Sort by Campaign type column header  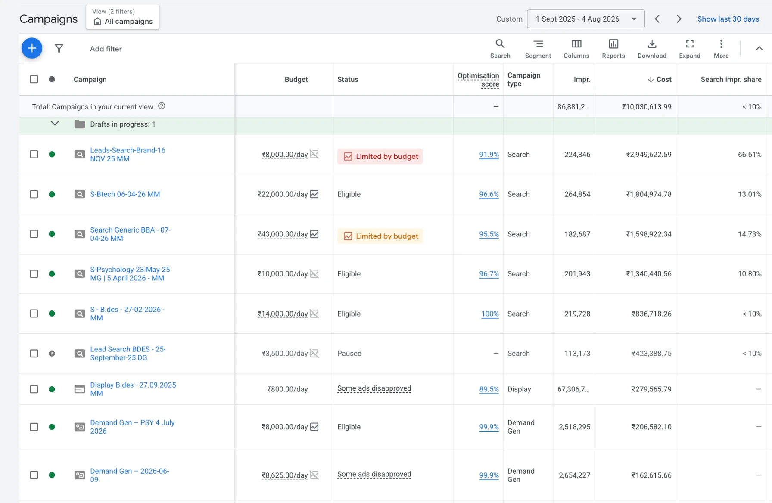point(524,79)
